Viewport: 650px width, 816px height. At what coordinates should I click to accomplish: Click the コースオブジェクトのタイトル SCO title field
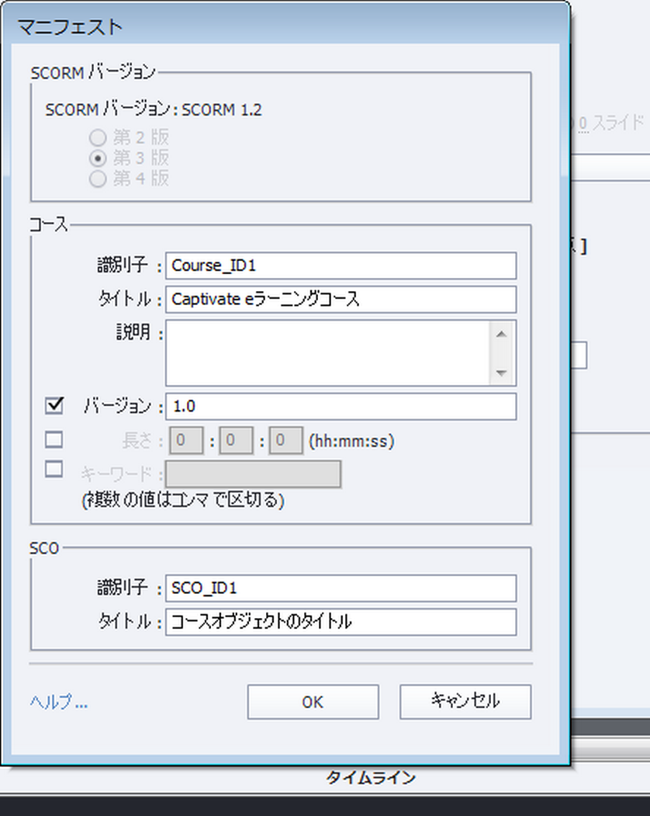point(341,623)
